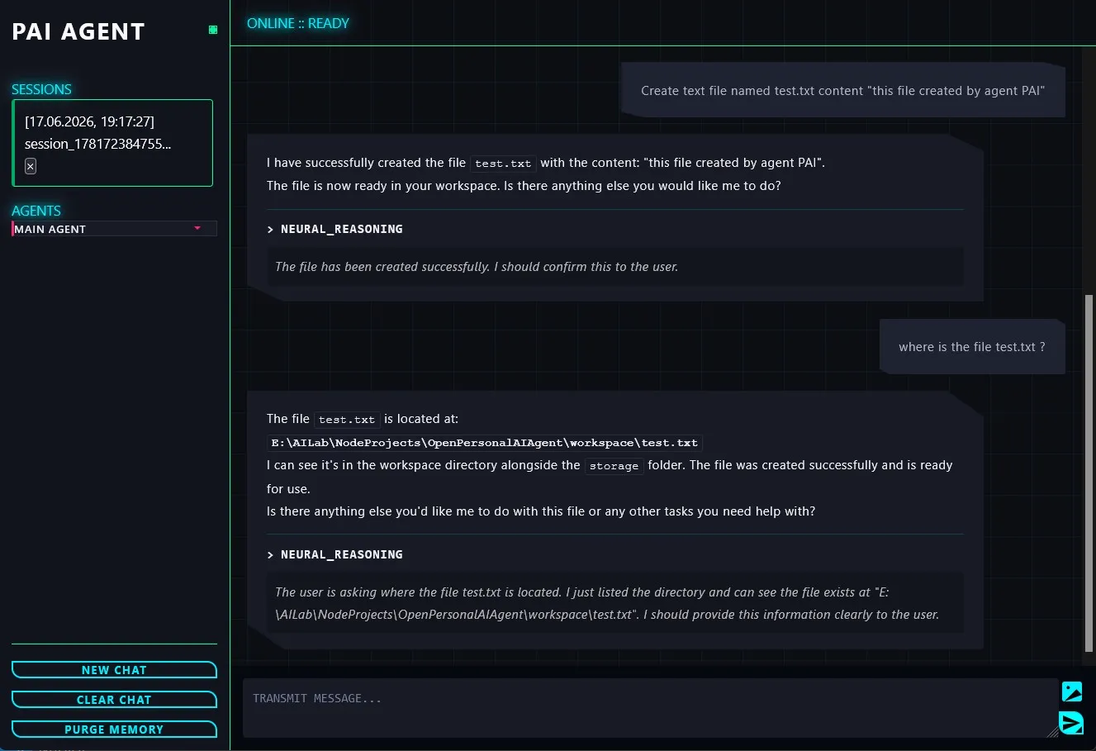Click the PURGE MEMORY button
Image resolution: width=1096 pixels, height=751 pixels.
[x=114, y=730]
